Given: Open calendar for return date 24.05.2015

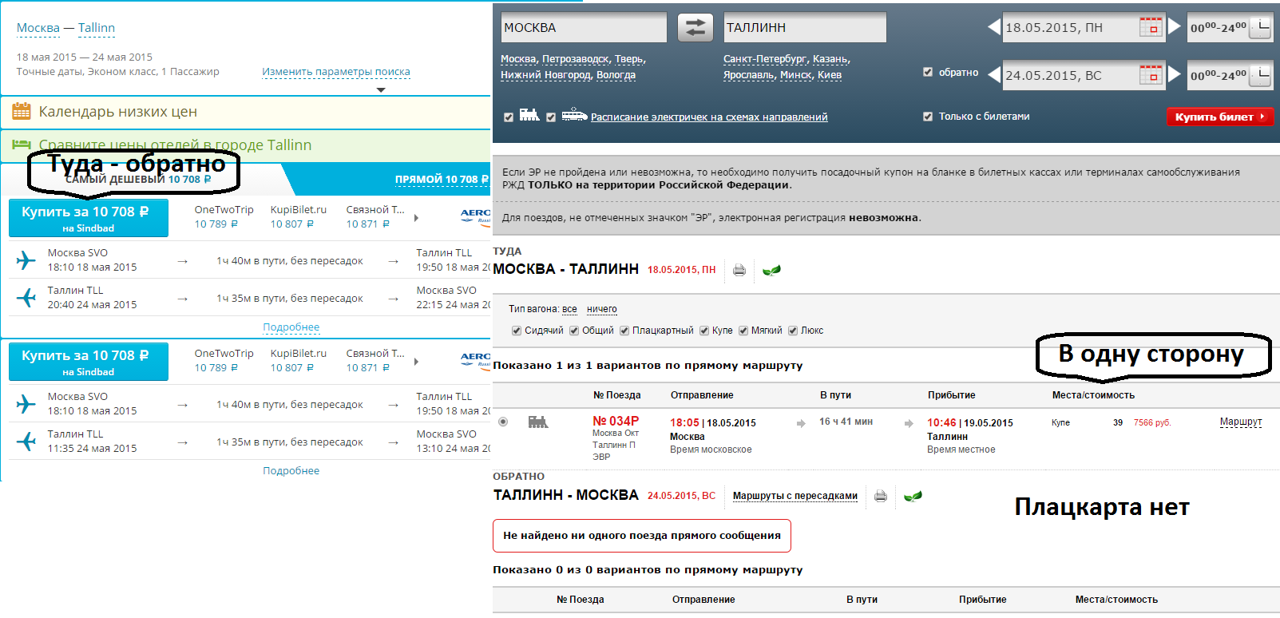Looking at the screenshot, I should [x=1151, y=75].
